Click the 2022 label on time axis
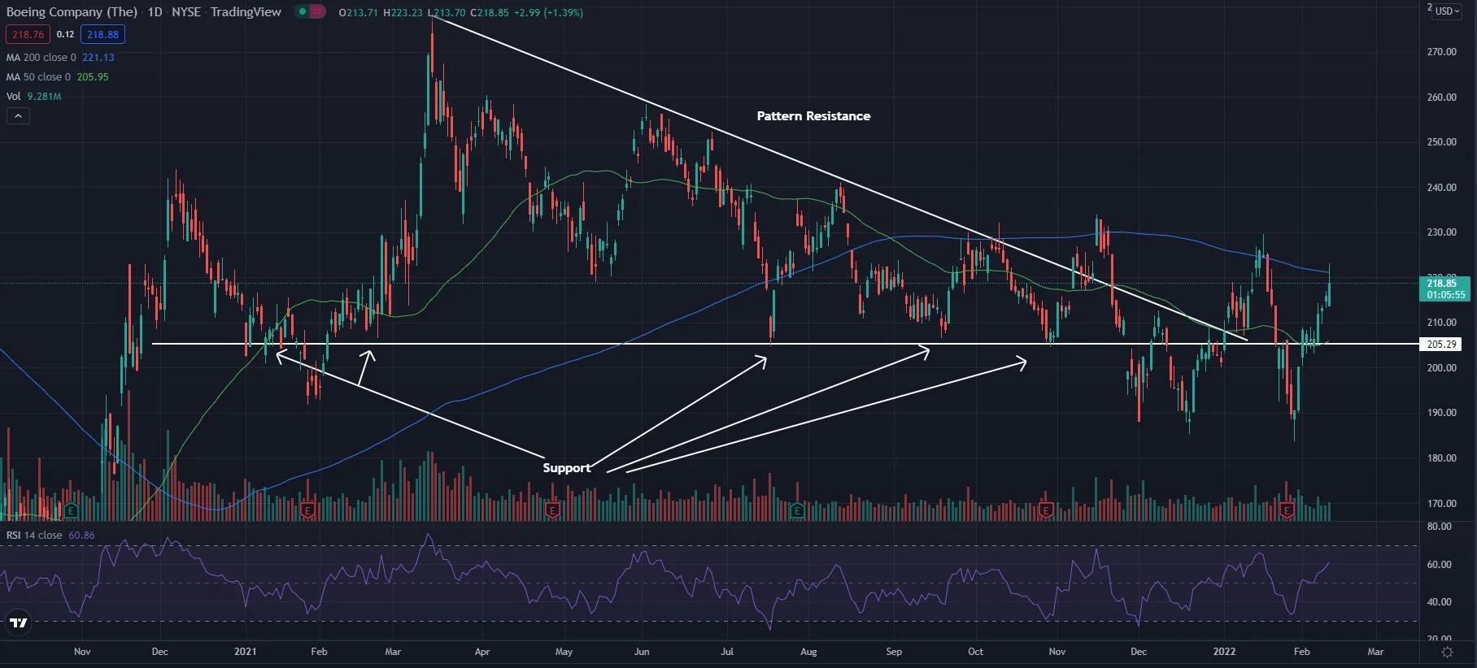The height and width of the screenshot is (668, 1477). point(1224,652)
